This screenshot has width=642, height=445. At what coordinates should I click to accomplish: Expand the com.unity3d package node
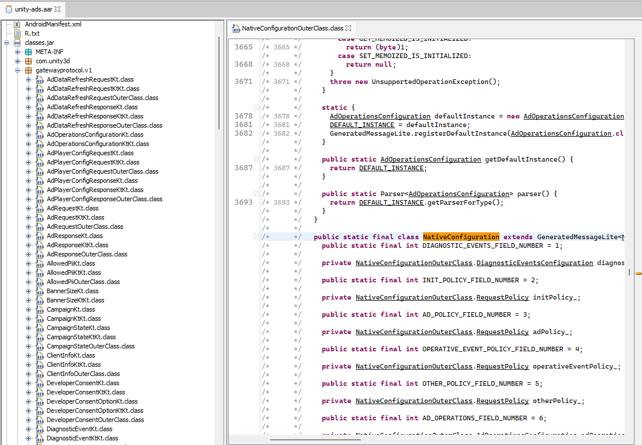18,61
